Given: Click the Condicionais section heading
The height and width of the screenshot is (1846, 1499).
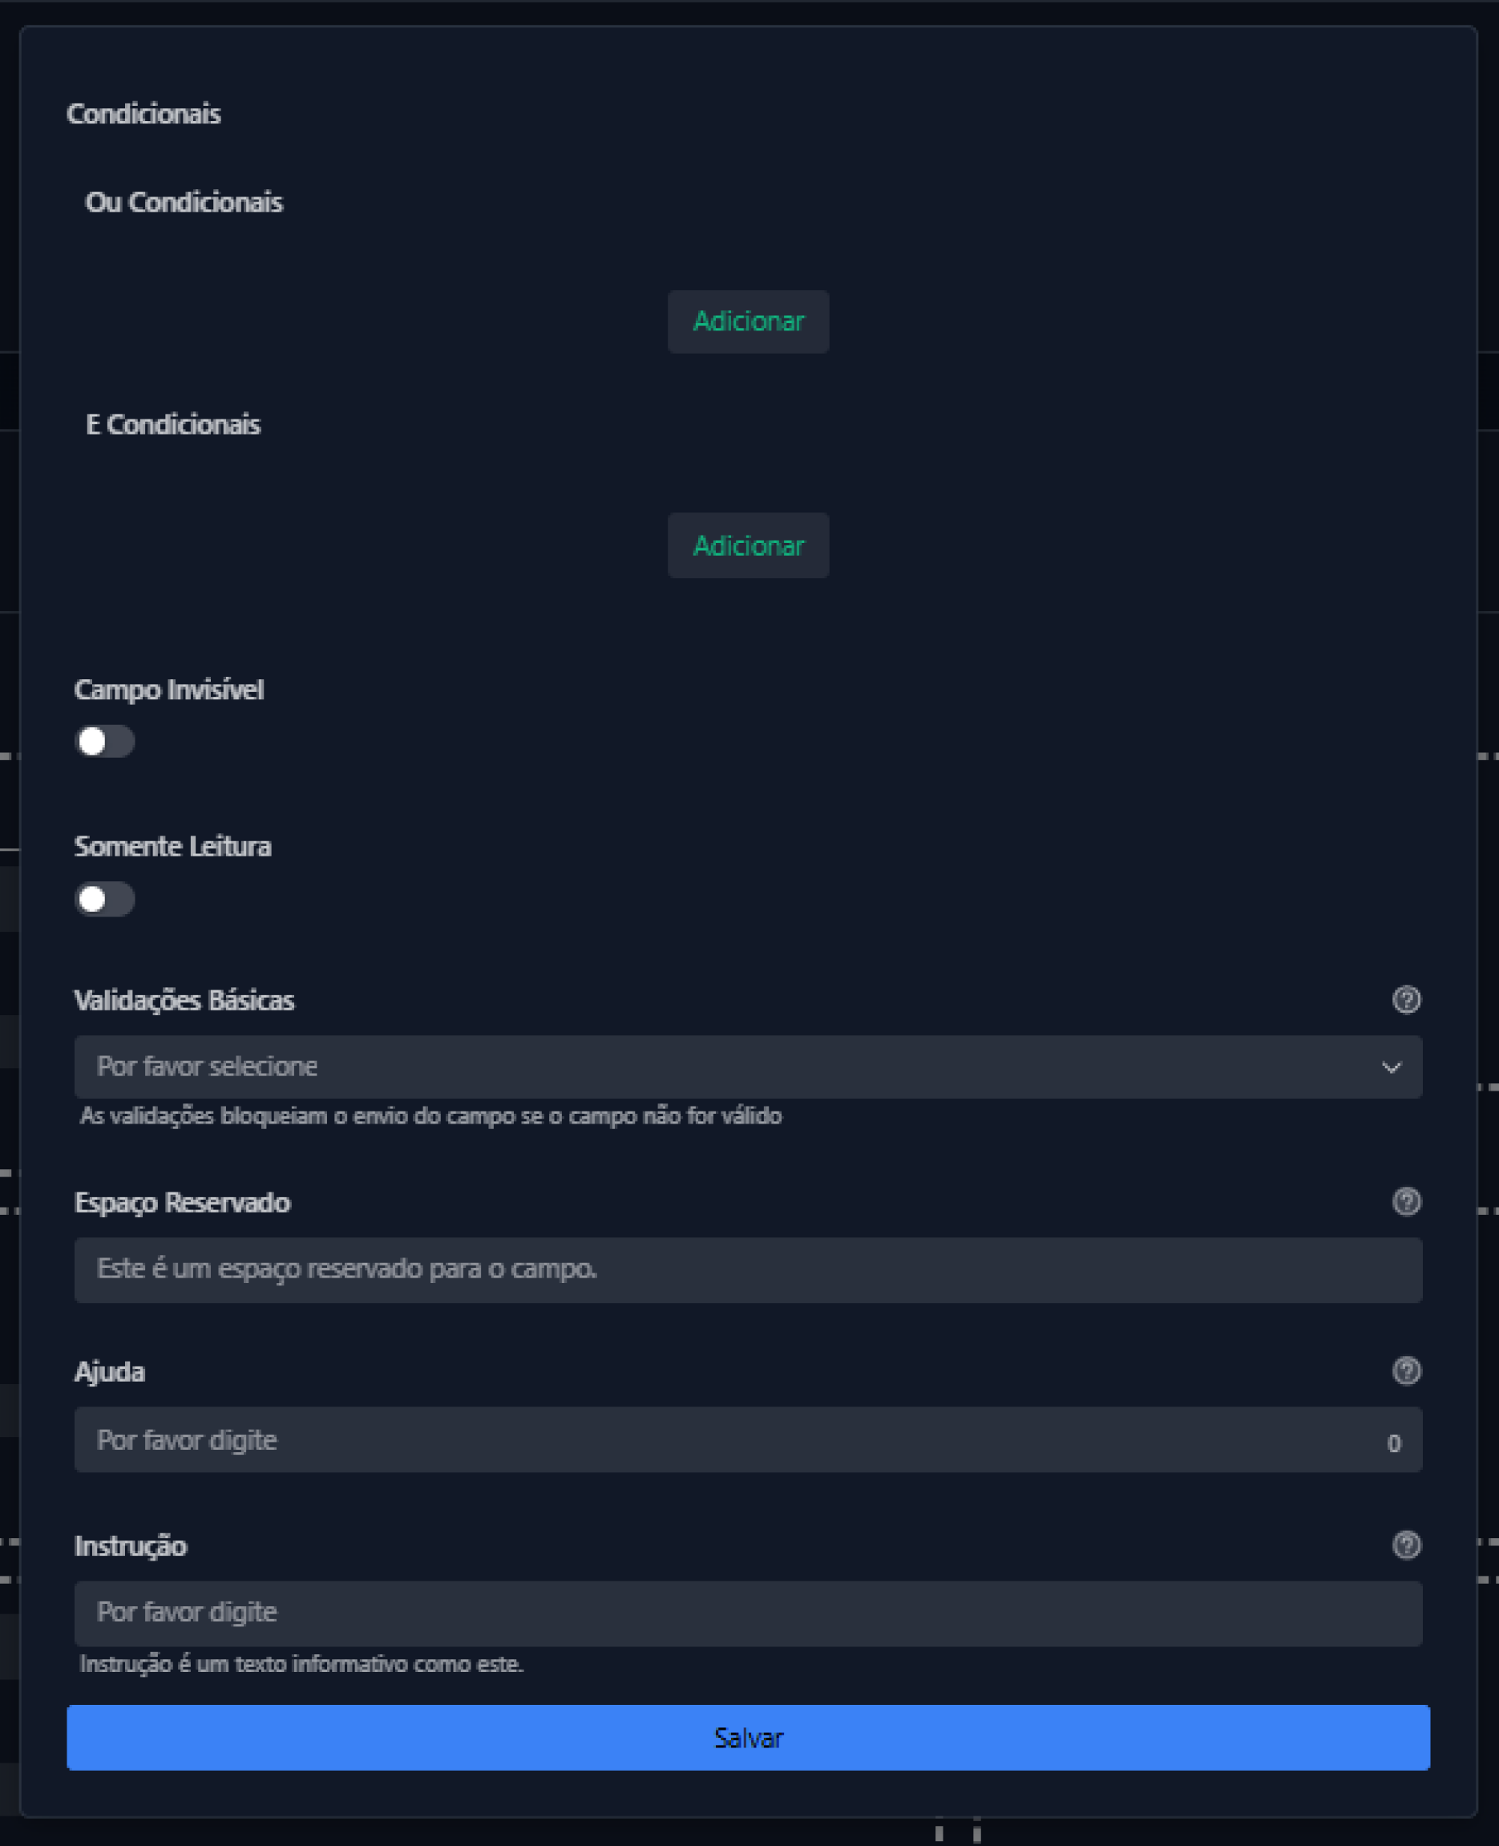Looking at the screenshot, I should pyautogui.click(x=143, y=114).
